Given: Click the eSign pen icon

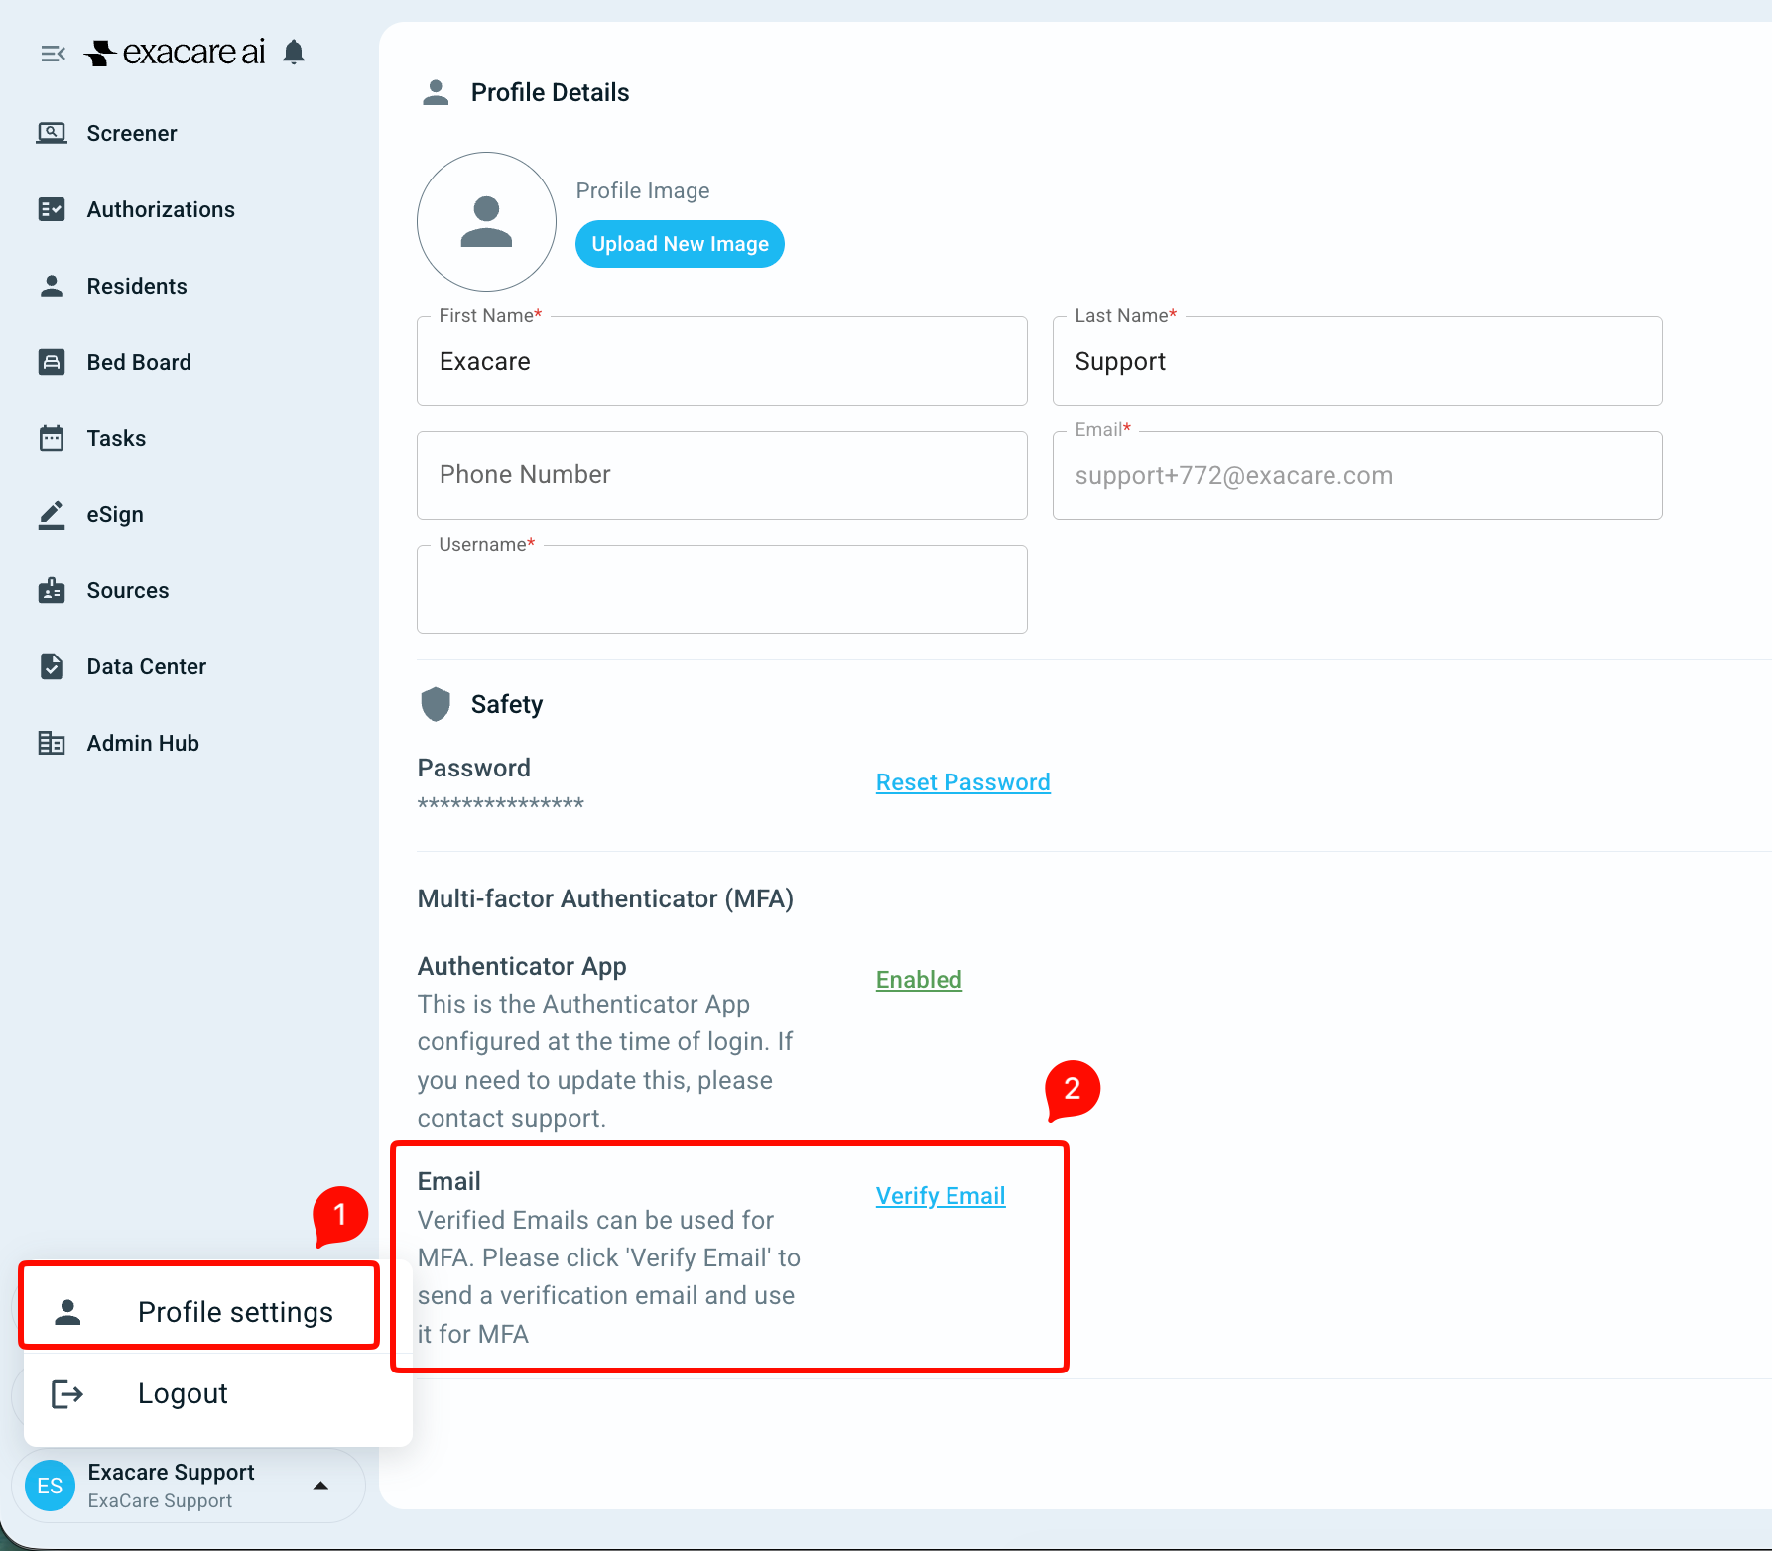Looking at the screenshot, I should pyautogui.click(x=52, y=514).
